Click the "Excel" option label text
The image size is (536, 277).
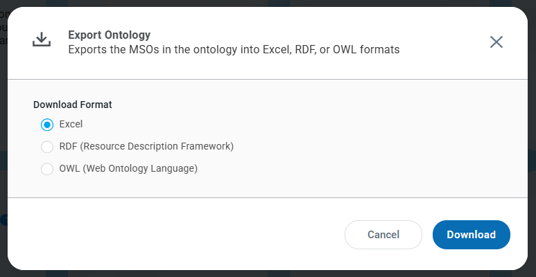[71, 125]
